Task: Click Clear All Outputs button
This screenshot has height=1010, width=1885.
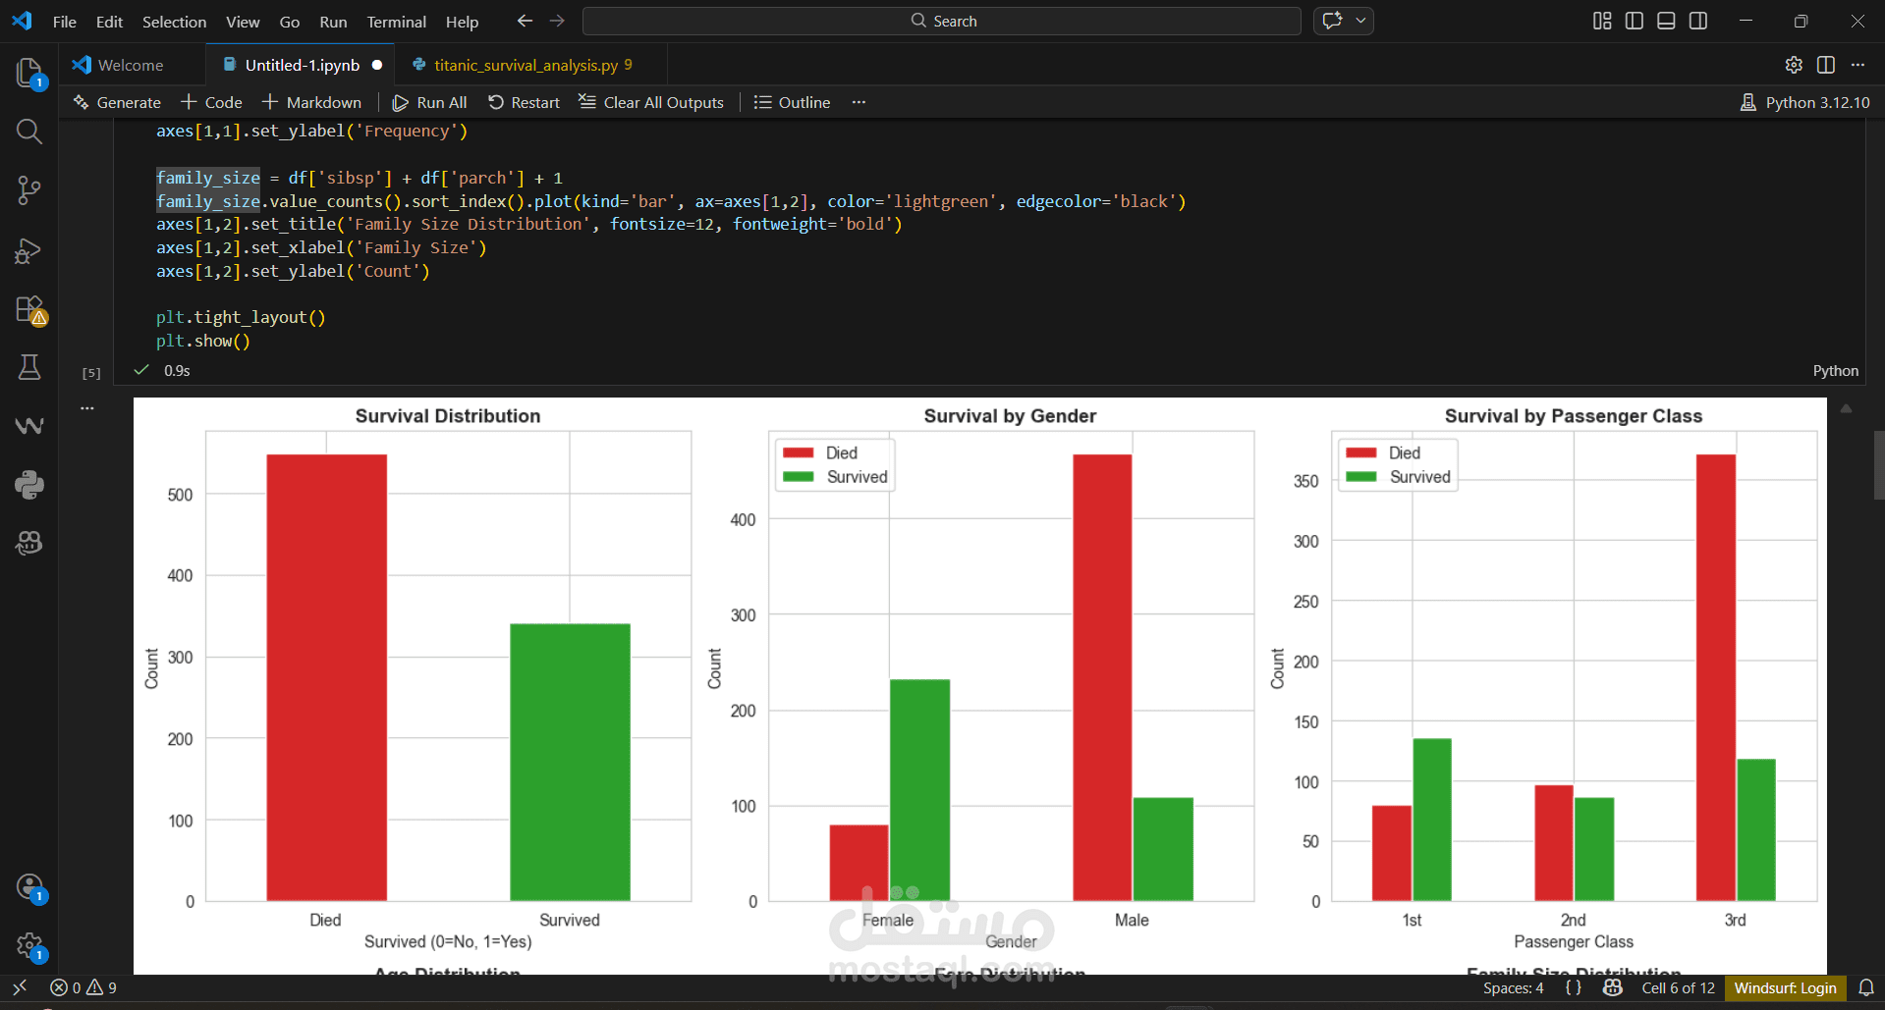Action: point(651,102)
